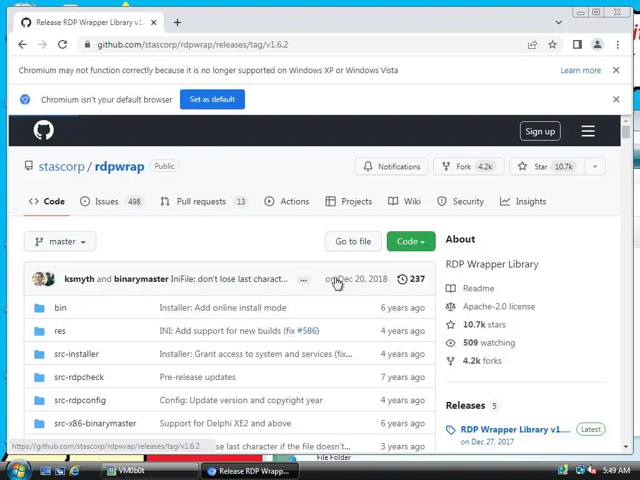The height and width of the screenshot is (480, 640).
Task: Open the Star list dropdown arrow
Action: pos(595,166)
